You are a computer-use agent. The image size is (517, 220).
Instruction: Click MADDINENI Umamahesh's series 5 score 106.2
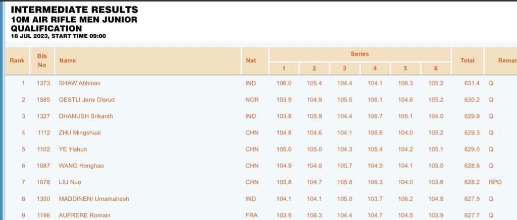coord(405,199)
